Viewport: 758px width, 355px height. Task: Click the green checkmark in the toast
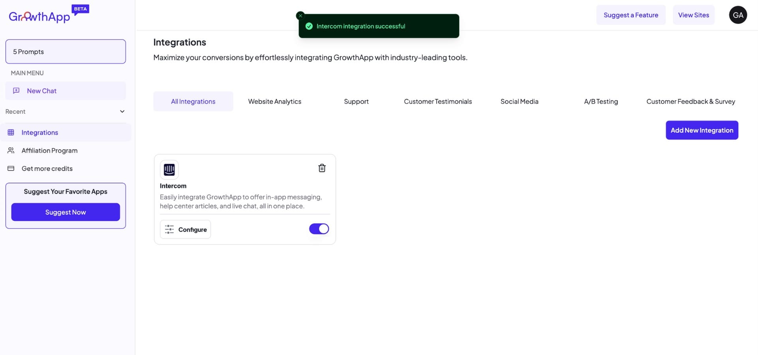click(309, 26)
